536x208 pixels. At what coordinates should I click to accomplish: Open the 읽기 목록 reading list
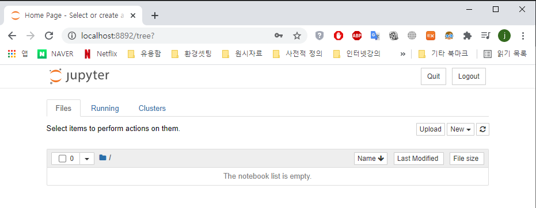pos(505,53)
